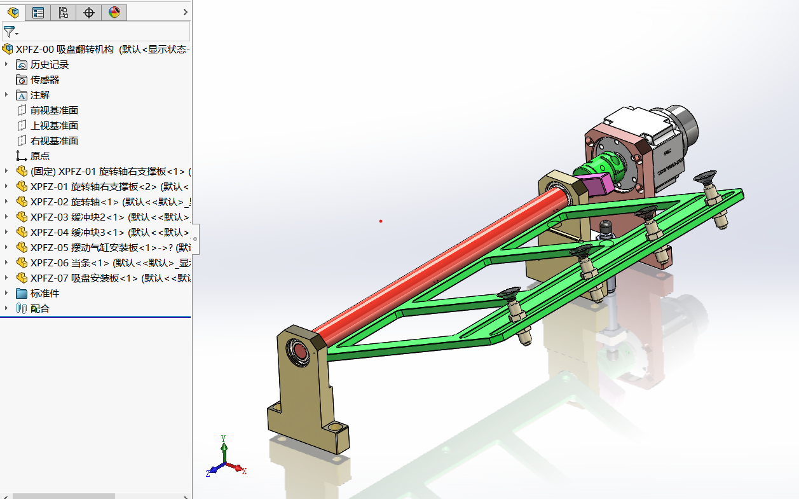The image size is (799, 499).
Task: Click the 标准件 blue folder icon
Action: pos(22,293)
